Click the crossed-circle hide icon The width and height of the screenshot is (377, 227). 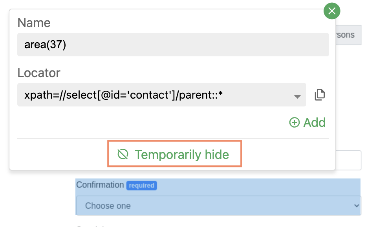(x=123, y=154)
